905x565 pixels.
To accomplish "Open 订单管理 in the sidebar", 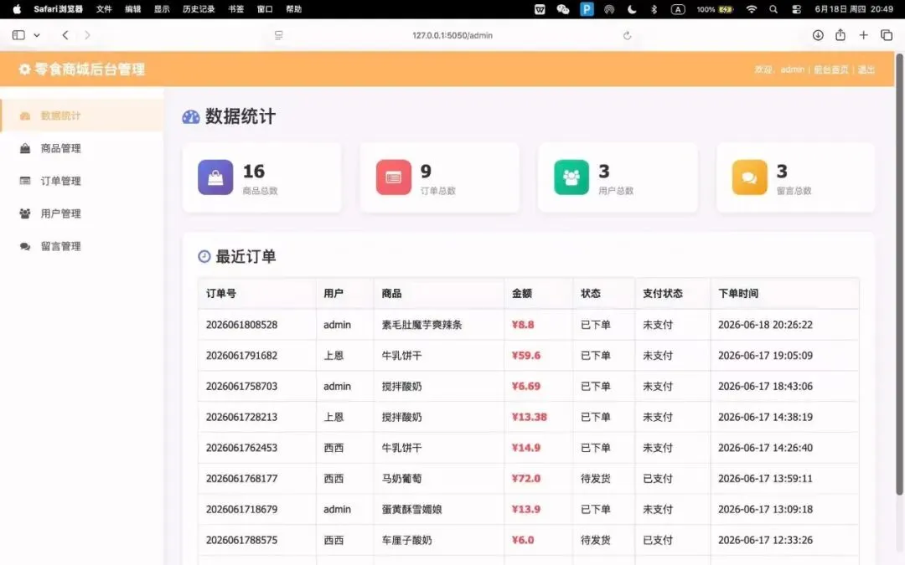I will [x=82, y=181].
